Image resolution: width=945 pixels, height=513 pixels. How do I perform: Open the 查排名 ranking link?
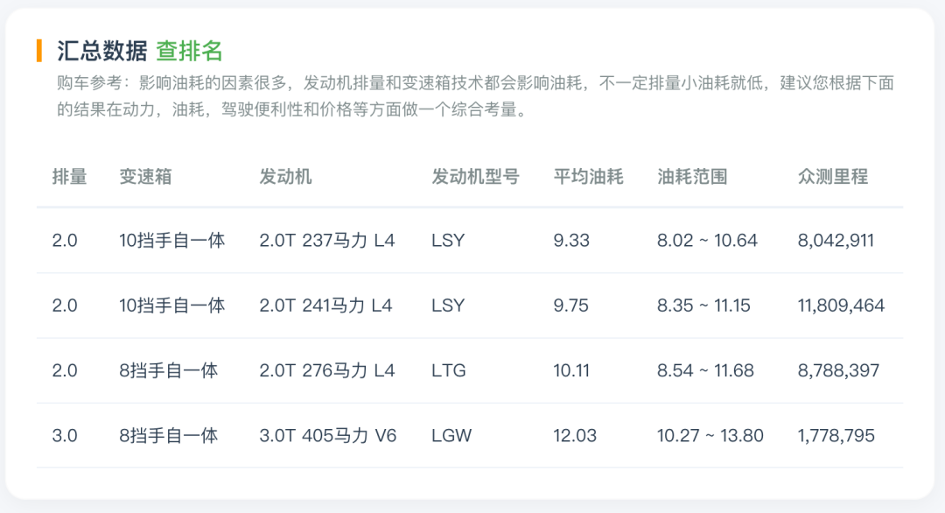tap(189, 52)
